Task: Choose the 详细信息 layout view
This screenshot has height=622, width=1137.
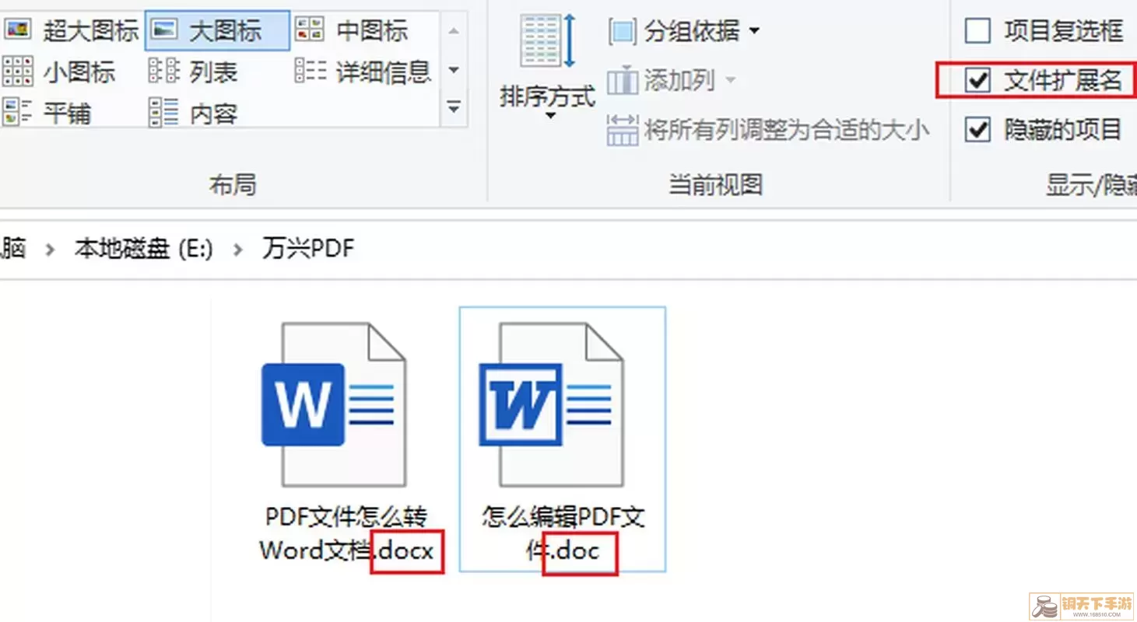Action: (363, 72)
